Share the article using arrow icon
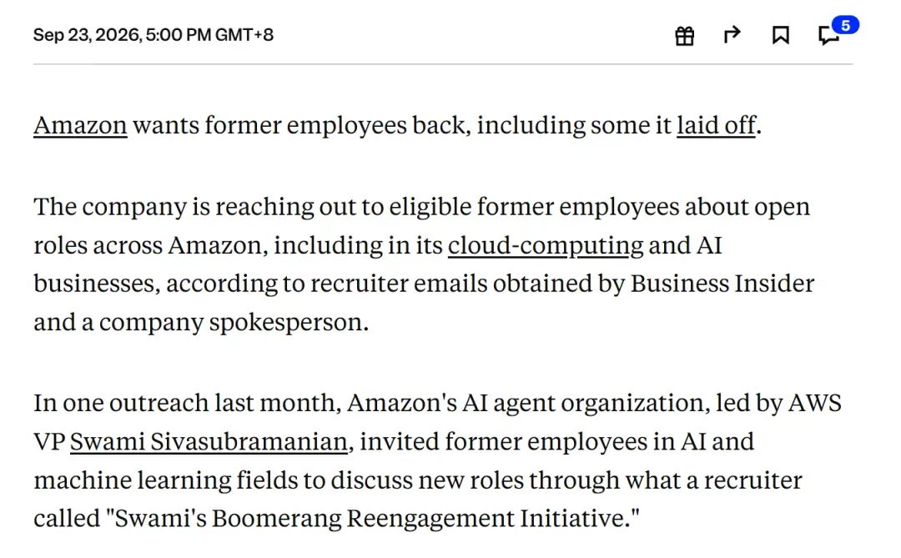The height and width of the screenshot is (558, 901). tap(732, 35)
